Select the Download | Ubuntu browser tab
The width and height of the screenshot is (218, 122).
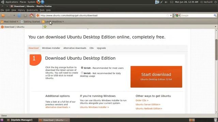click(x=21, y=27)
